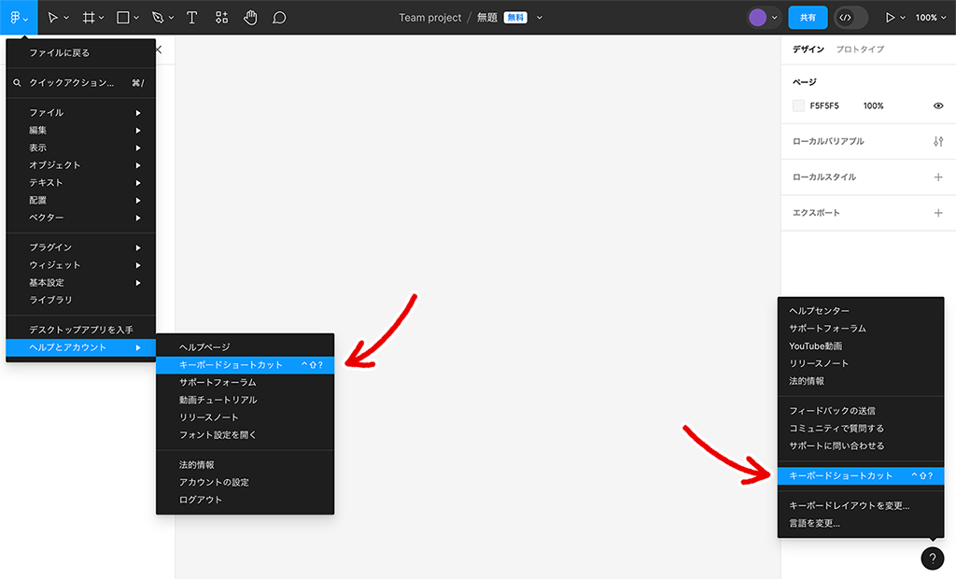956x579 pixels.
Task: Expand the オブジェクト submenu
Action: point(80,165)
